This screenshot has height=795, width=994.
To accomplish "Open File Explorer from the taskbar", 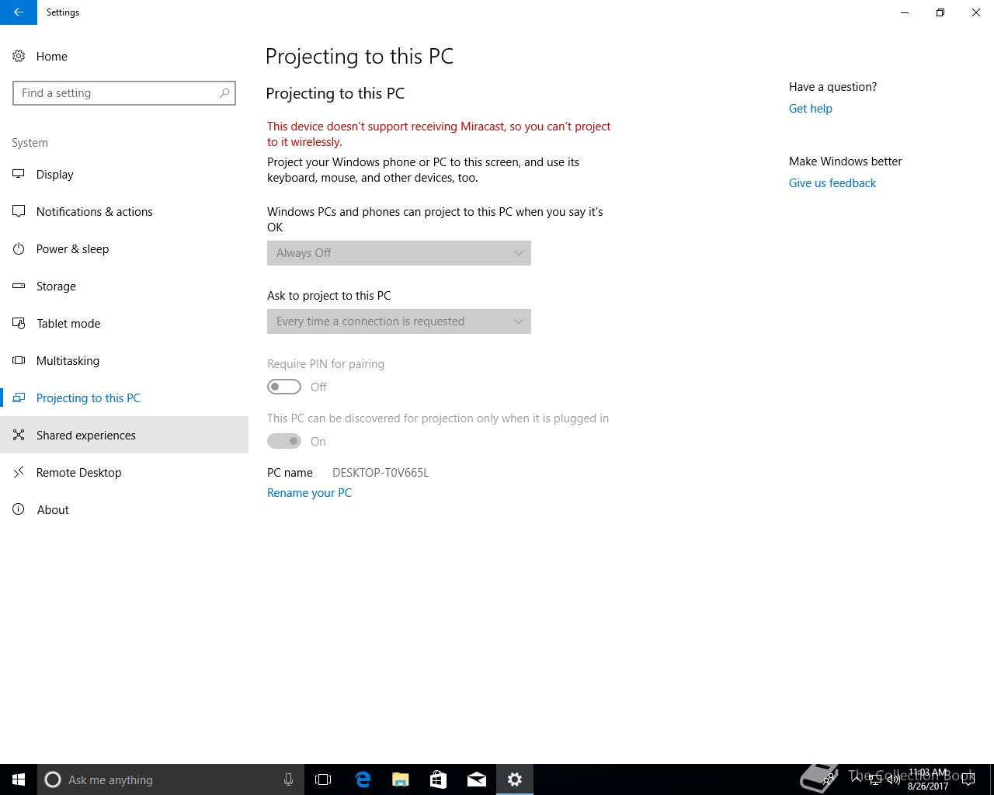I will point(401,779).
